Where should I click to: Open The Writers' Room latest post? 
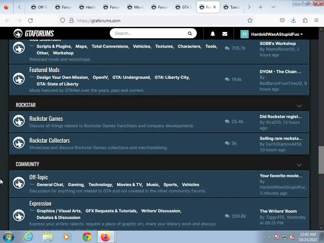coord(278,211)
